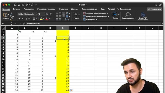Align text to middle of cell
Screen dimensions: 165x93
[60, 13]
